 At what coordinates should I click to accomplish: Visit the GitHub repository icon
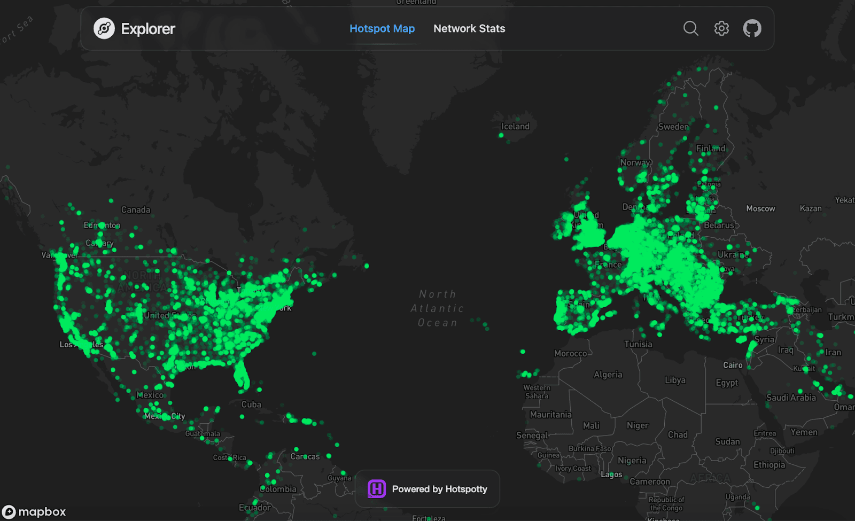(753, 28)
